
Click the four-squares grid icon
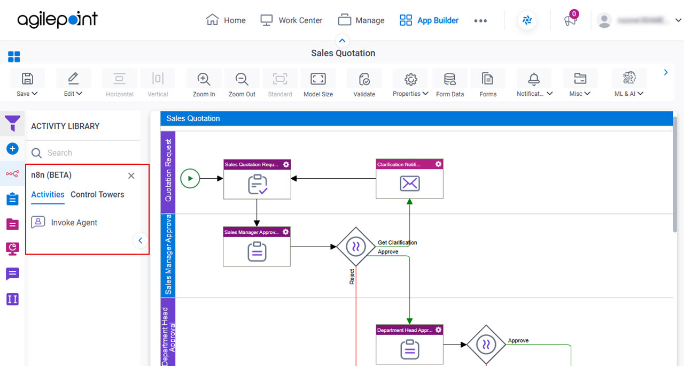tap(14, 57)
